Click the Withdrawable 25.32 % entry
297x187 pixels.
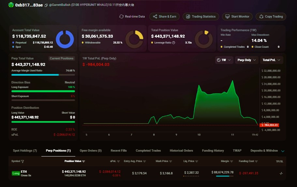[102, 43]
